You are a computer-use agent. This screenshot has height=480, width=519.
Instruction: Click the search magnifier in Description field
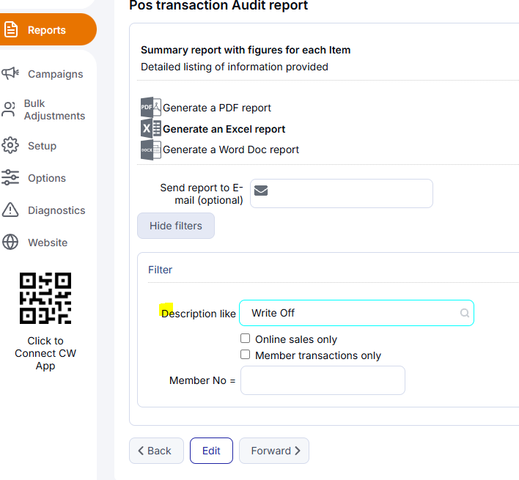point(465,313)
